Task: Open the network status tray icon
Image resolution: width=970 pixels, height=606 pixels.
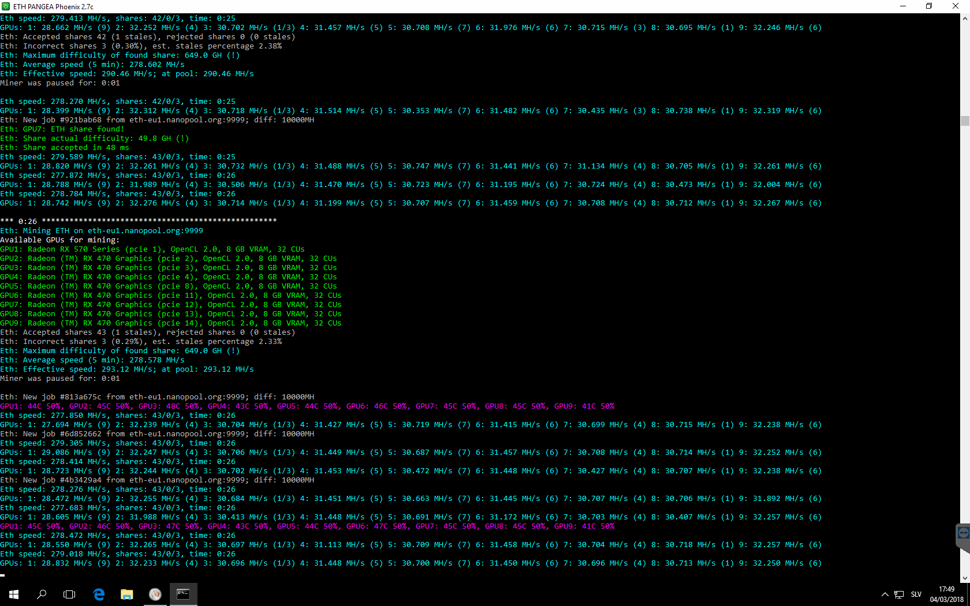Action: (x=899, y=594)
